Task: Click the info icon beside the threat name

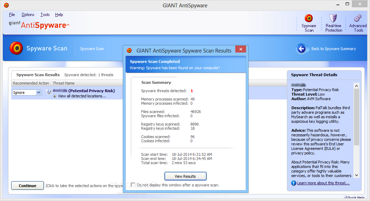Action: tap(48, 91)
